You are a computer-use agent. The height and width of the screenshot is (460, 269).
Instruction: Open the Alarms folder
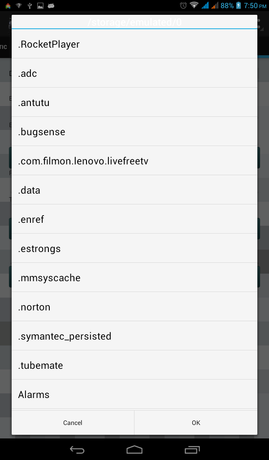tap(134, 394)
